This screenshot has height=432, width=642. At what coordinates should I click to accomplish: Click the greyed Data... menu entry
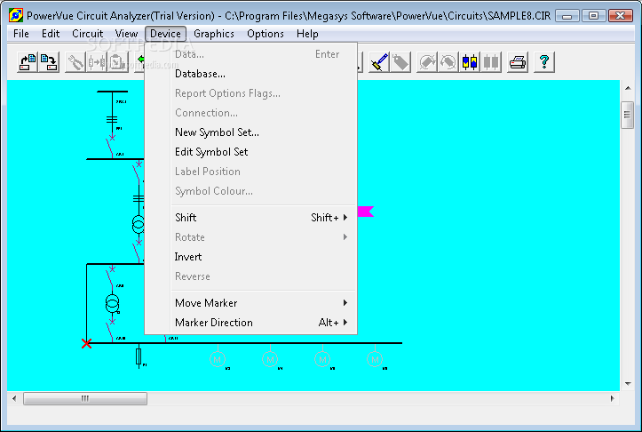coord(251,54)
